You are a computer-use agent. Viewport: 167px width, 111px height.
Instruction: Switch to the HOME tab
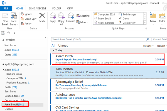pos(19,8)
